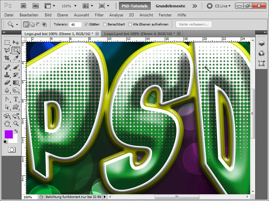Image resolution: width=269 pixels, height=201 pixels.
Task: Reset default foreground and background colors
Action: coord(5,142)
